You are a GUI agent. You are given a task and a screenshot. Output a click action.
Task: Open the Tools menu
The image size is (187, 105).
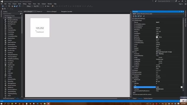pos(34,4)
